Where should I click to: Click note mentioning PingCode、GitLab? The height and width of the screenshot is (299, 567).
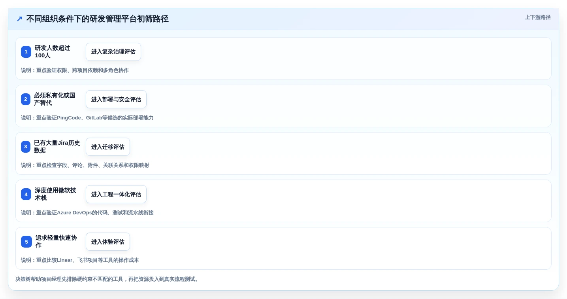click(x=87, y=118)
